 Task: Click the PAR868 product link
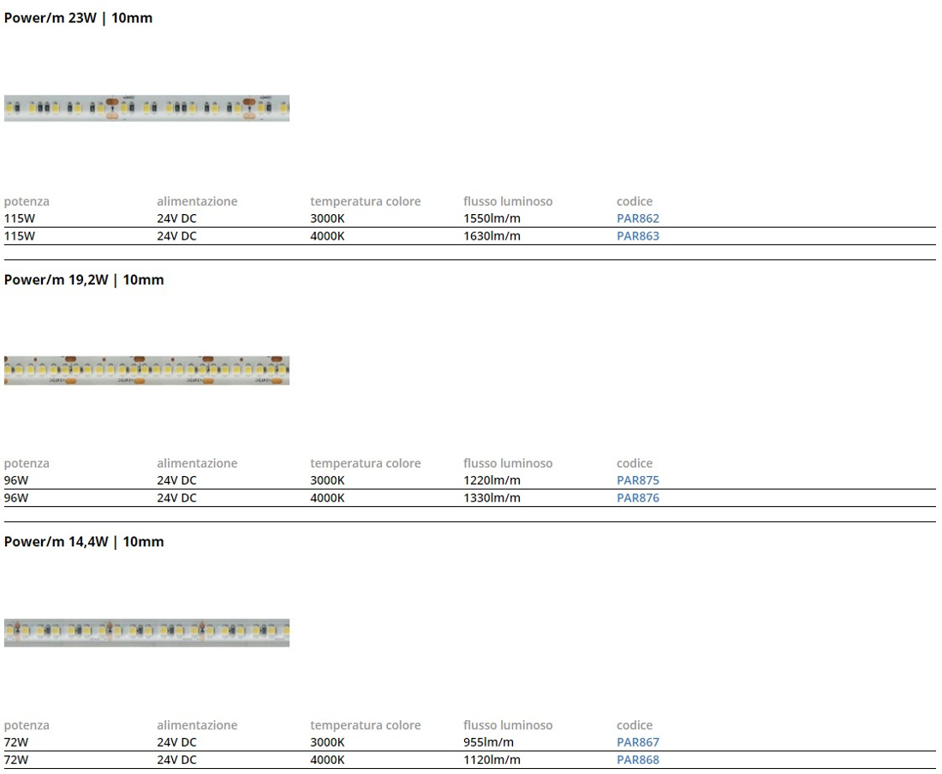[638, 759]
